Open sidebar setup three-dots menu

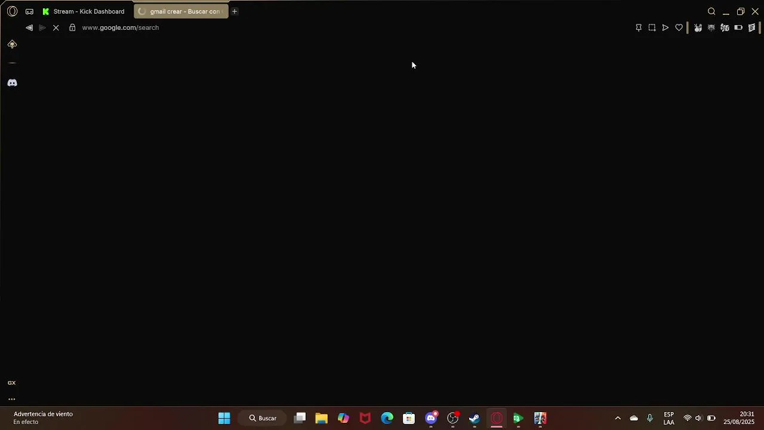coord(11,399)
